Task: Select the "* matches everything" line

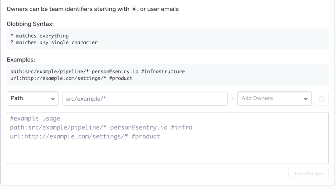Action: 40,36
